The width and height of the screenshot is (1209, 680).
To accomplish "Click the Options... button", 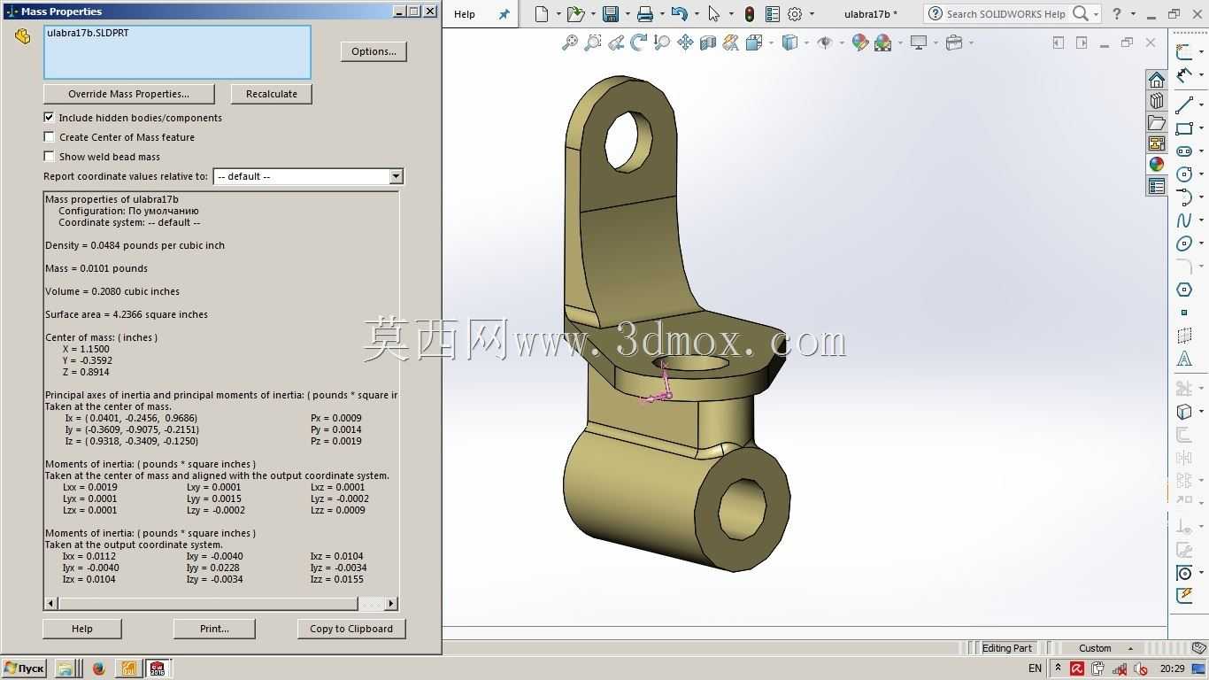I will [373, 51].
